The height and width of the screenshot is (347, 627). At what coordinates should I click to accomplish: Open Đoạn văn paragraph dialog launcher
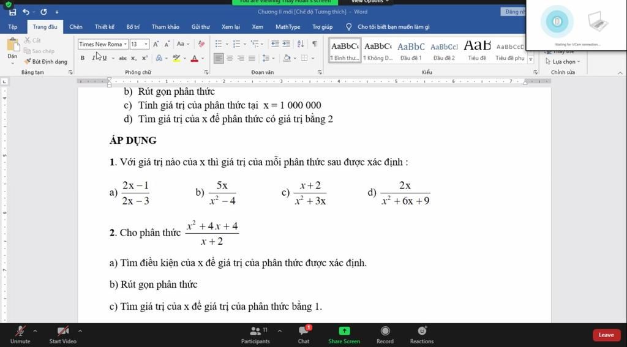click(320, 72)
